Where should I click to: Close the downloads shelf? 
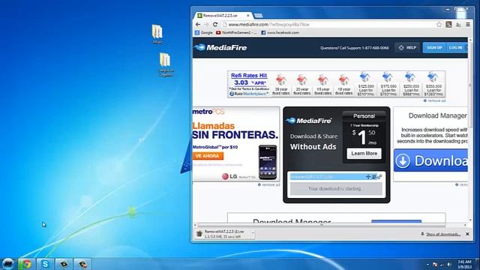coord(467,234)
